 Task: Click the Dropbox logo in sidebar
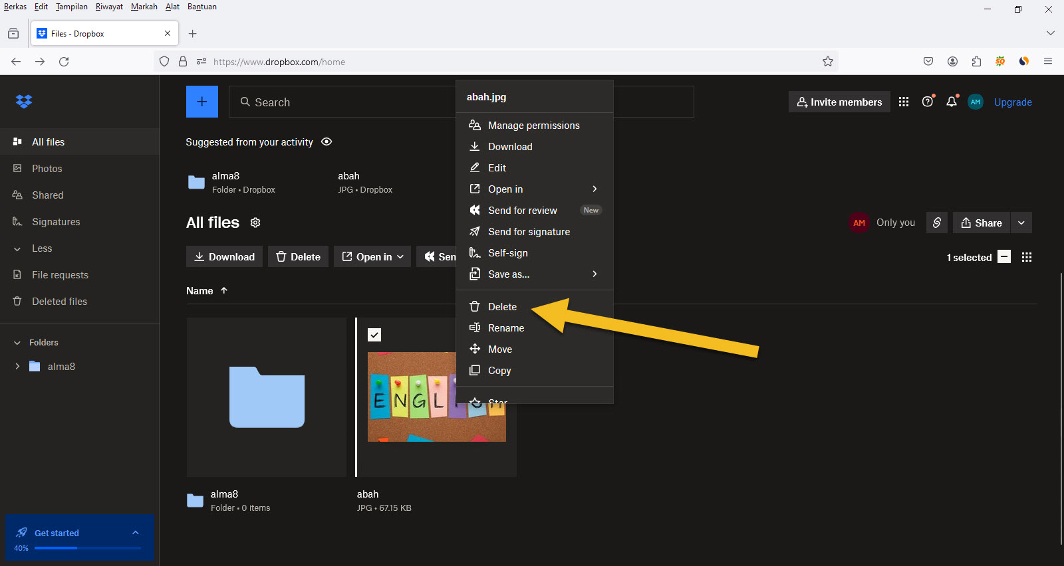(x=24, y=102)
